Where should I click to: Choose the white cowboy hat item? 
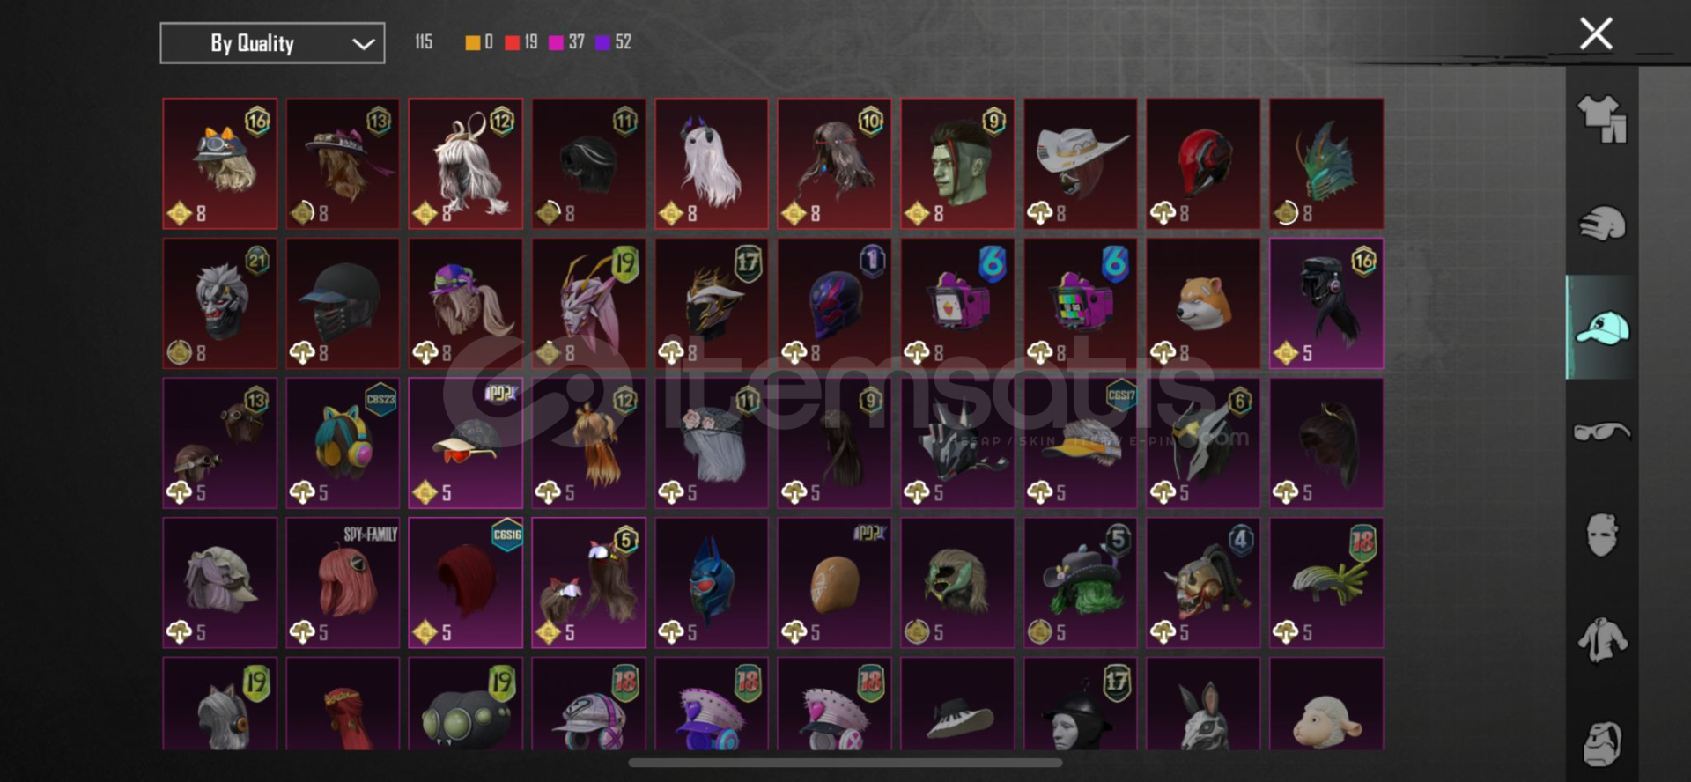(x=1080, y=164)
